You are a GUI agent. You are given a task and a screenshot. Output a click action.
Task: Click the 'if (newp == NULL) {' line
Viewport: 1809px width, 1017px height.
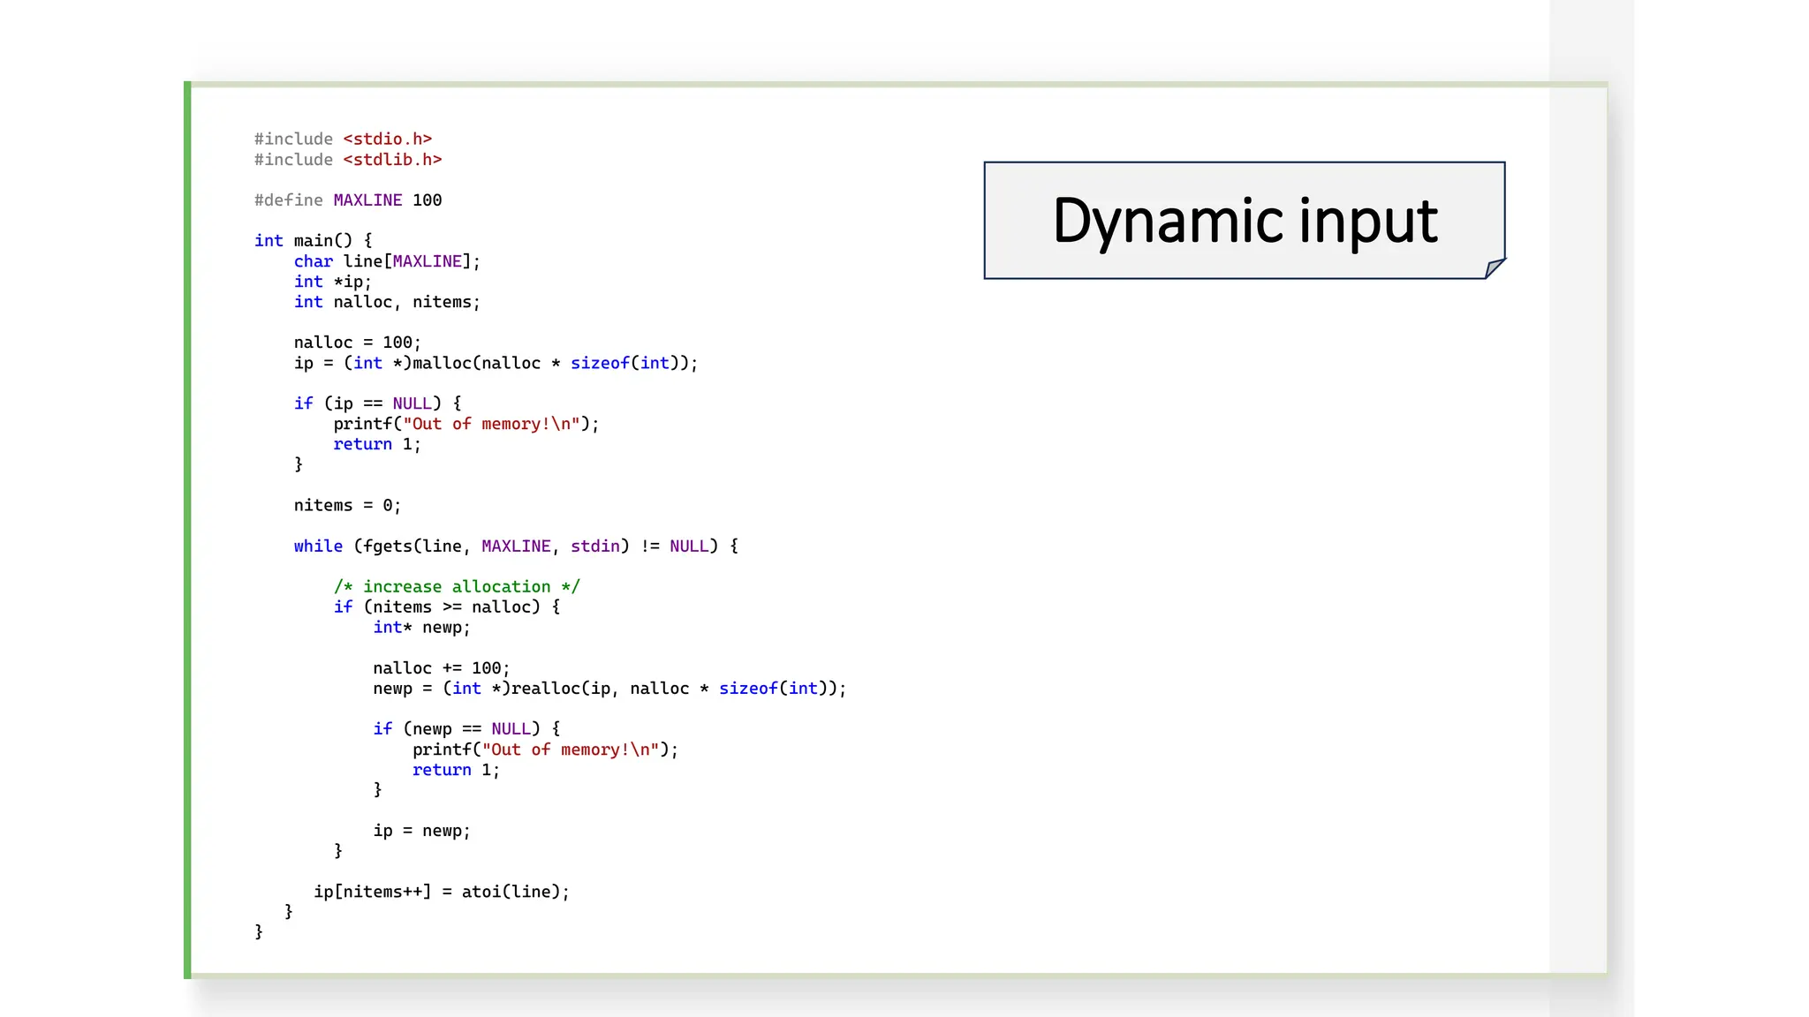[x=466, y=729]
